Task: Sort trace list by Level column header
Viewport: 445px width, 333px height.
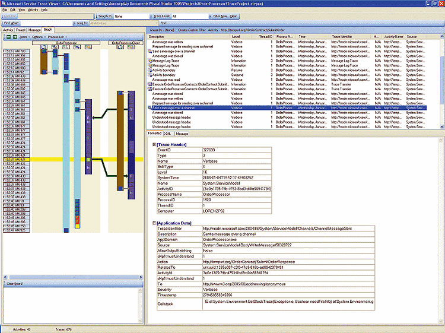Action: (x=242, y=37)
